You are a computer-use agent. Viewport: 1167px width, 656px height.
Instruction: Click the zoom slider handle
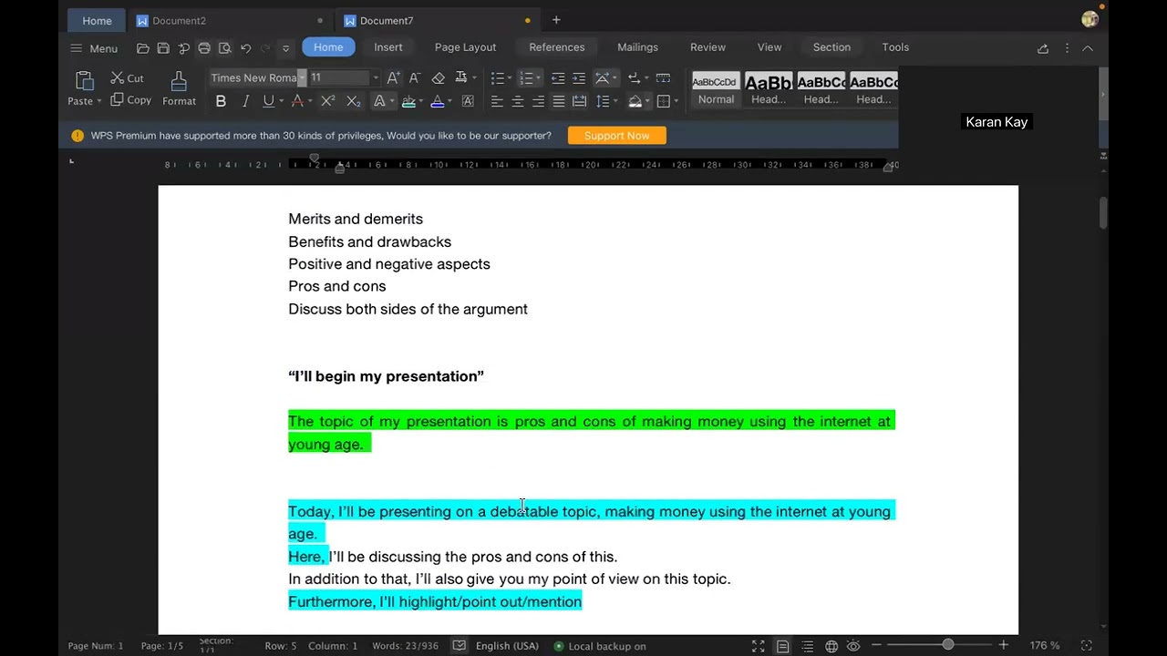coord(948,645)
